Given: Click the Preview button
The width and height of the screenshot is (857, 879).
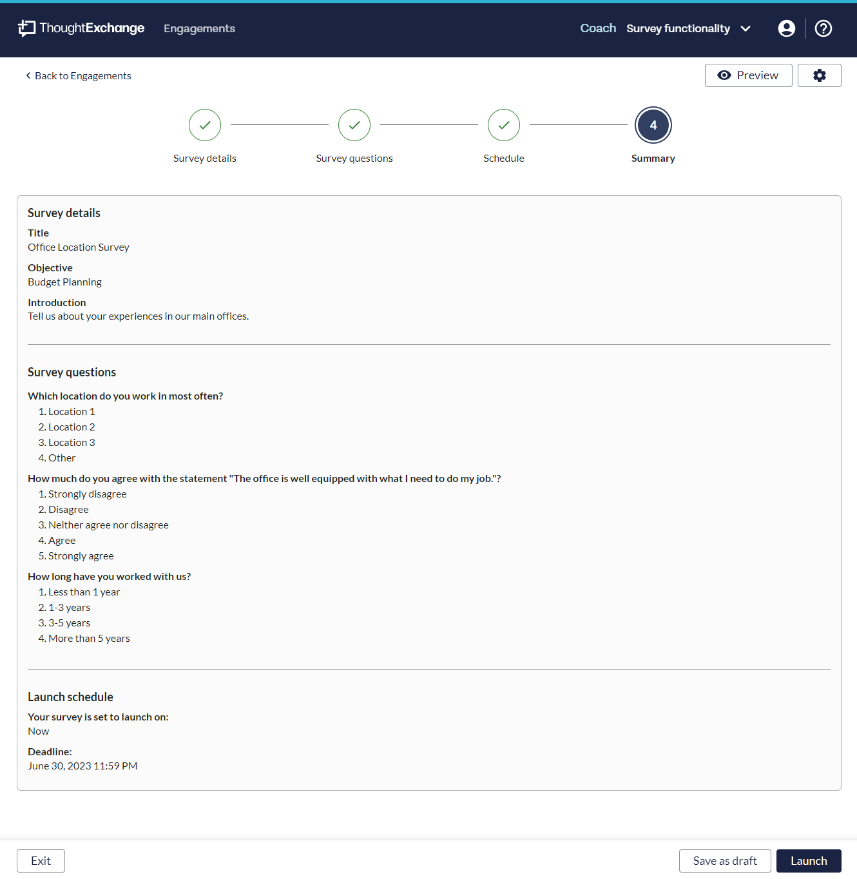Looking at the screenshot, I should pyautogui.click(x=748, y=75).
